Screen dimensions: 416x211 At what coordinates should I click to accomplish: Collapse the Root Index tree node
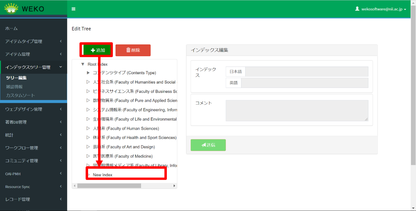pos(83,64)
